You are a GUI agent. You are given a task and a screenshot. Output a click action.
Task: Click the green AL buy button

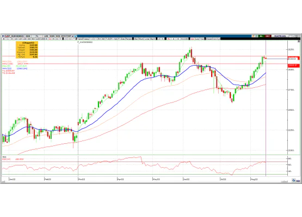[x=261, y=36]
